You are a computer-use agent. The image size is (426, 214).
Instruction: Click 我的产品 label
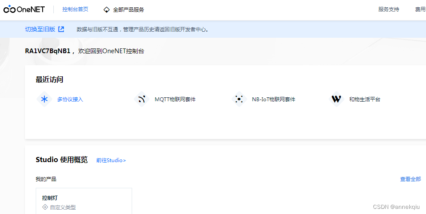tap(46, 179)
